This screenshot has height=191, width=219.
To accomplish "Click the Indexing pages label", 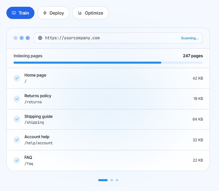I will coord(28,56).
